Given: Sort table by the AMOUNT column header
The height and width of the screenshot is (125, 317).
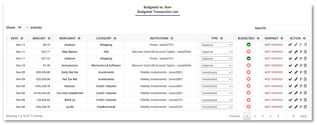Looking at the screenshot, I should pos(40,38).
